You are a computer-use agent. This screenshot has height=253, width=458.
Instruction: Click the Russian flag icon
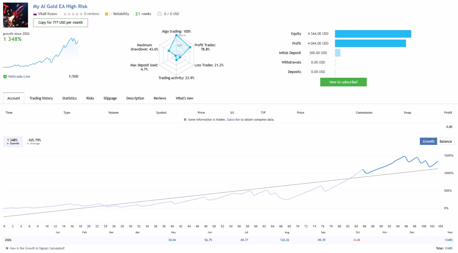point(35,14)
